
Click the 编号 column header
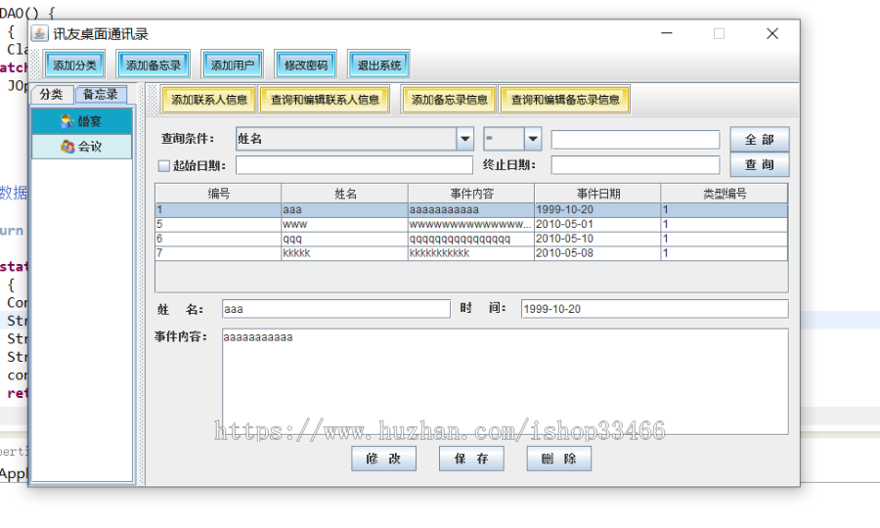pos(218,194)
